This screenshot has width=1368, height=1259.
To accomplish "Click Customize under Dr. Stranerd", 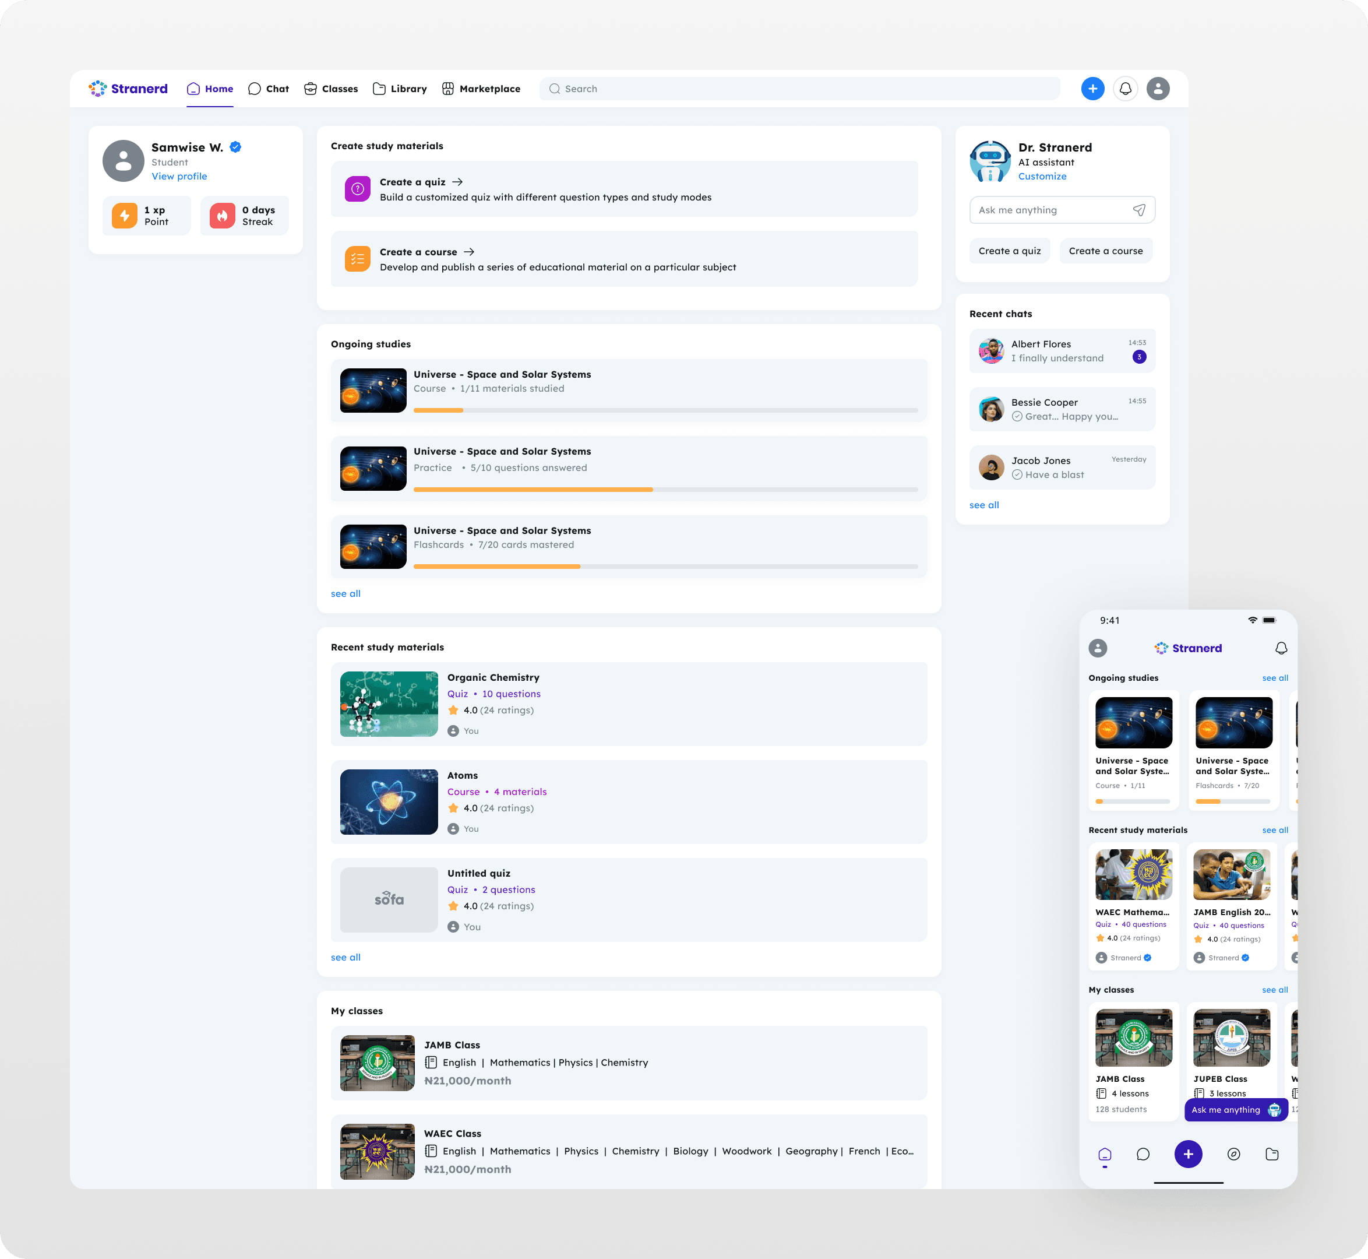I will (x=1042, y=177).
